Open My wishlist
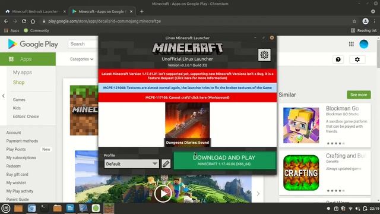This screenshot has width=380, height=214. [x=16, y=182]
